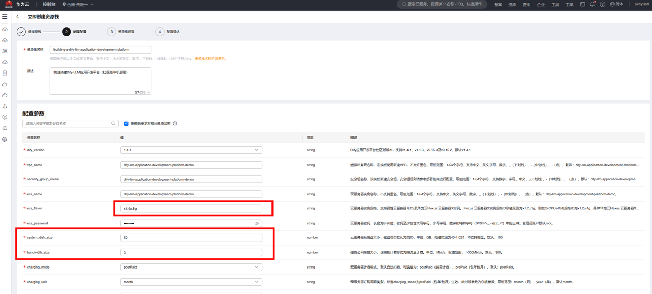Open the 工单 menu in header

click(569, 4)
